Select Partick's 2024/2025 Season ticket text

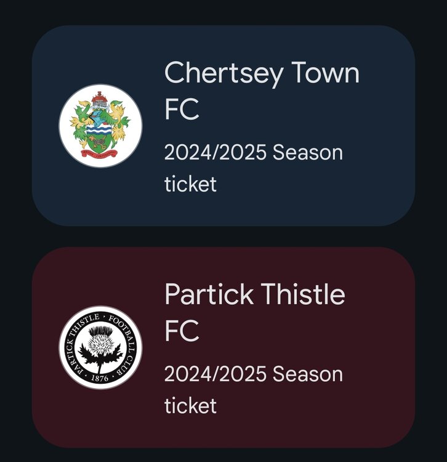[253, 389]
